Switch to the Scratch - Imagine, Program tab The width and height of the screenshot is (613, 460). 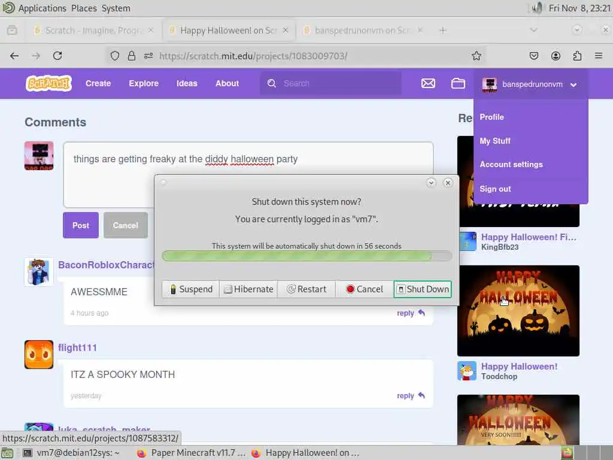(x=94, y=30)
